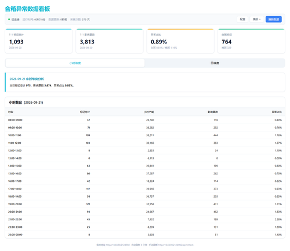Select the 12:00-13:00 time row
This screenshot has height=251, width=290.
pyautogui.click(x=145, y=151)
